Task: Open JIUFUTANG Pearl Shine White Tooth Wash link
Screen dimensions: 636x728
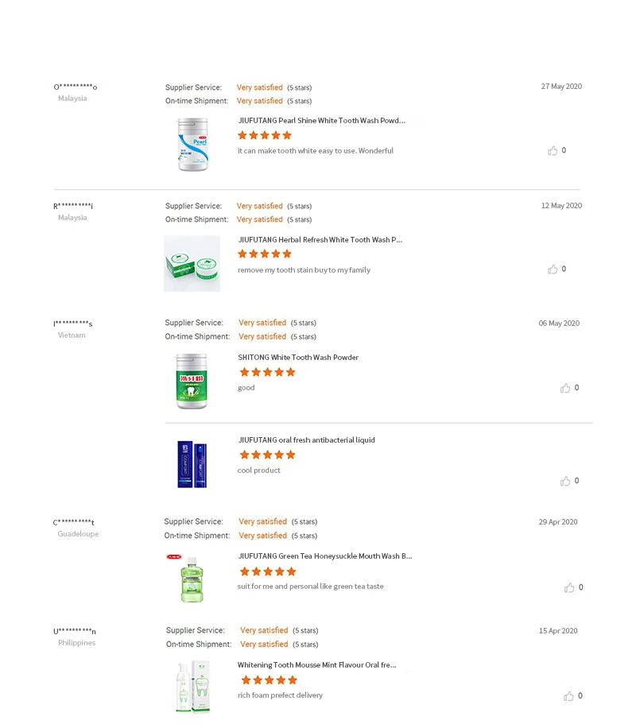Action: (x=321, y=121)
